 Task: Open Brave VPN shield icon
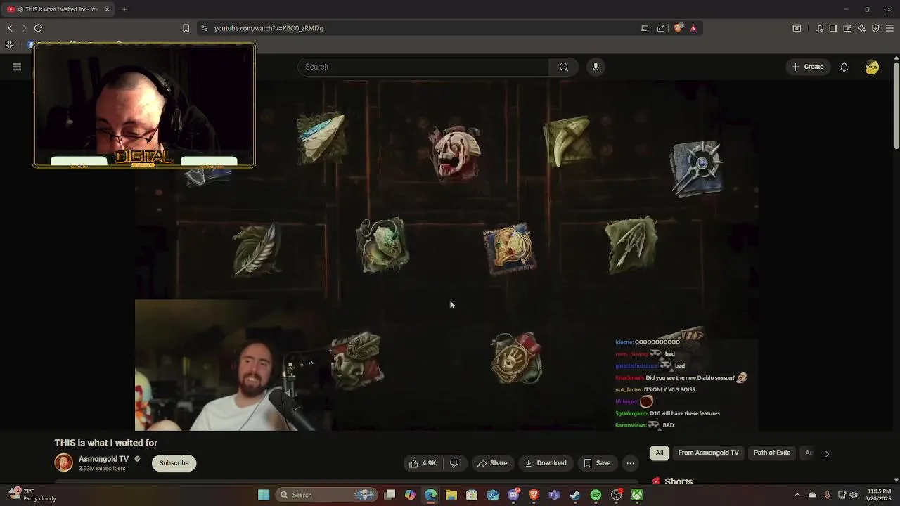[x=875, y=28]
